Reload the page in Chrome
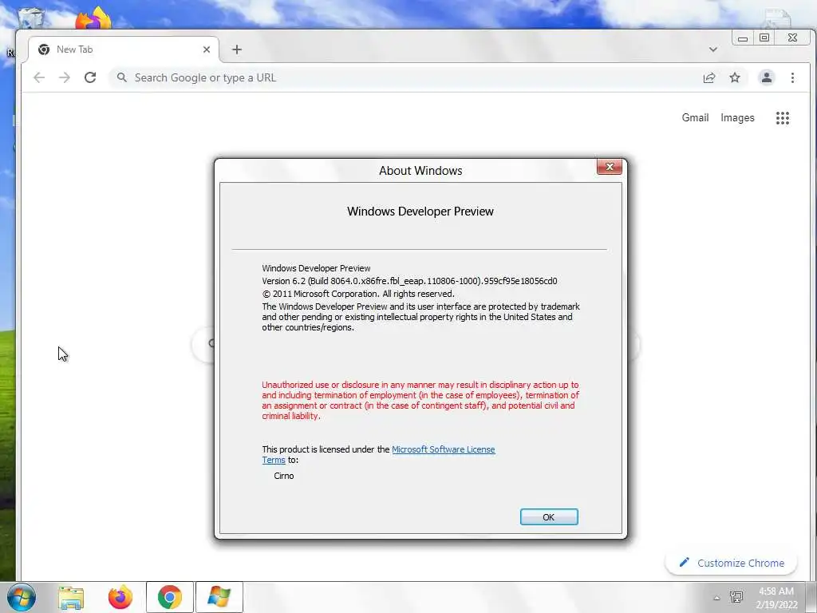The width and height of the screenshot is (817, 613). coord(90,77)
